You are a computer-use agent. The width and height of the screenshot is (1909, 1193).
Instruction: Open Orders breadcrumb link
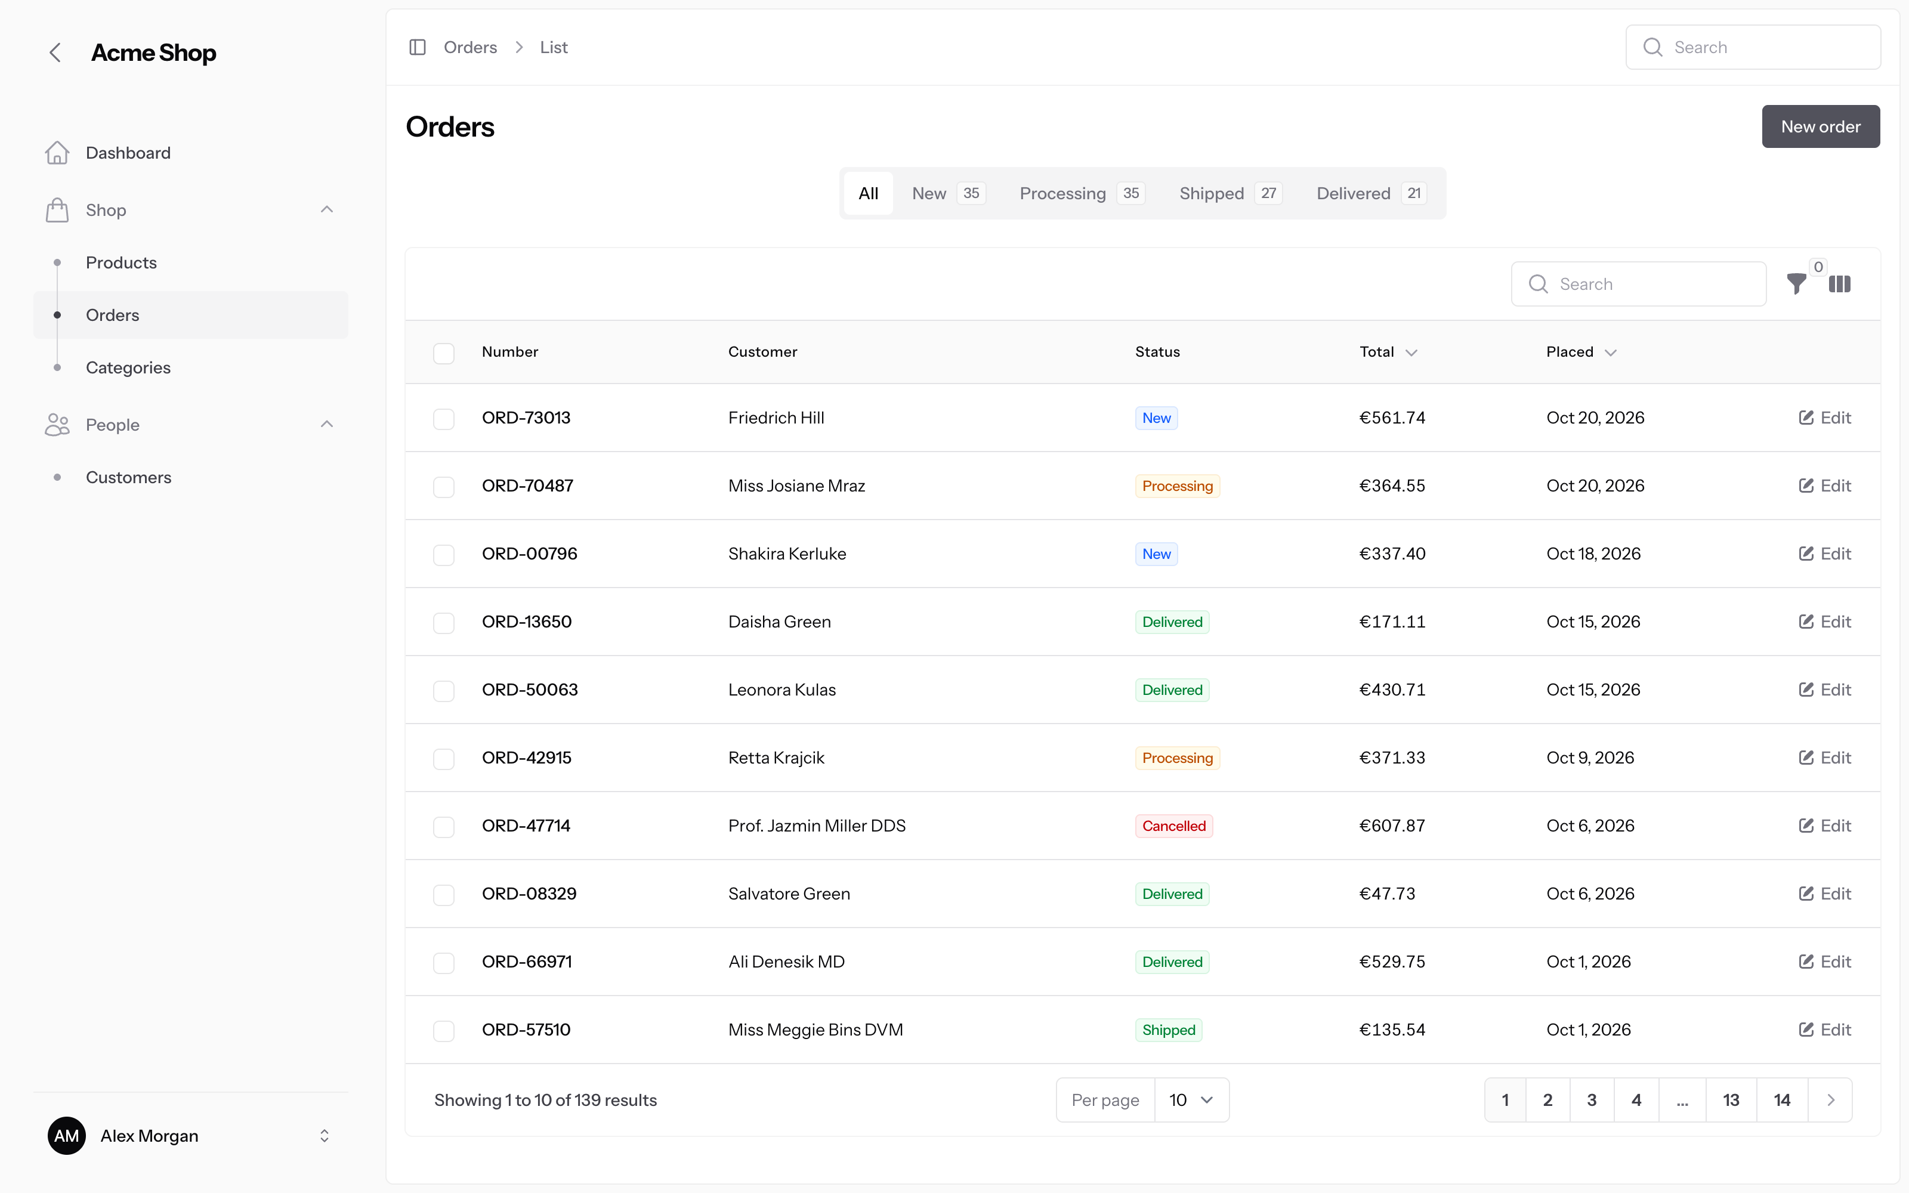point(470,47)
